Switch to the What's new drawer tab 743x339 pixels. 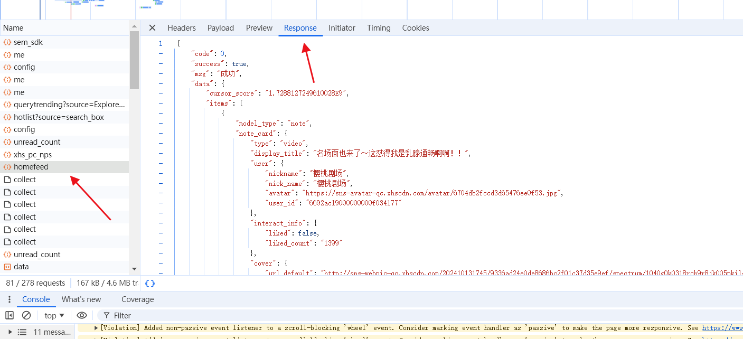point(81,299)
